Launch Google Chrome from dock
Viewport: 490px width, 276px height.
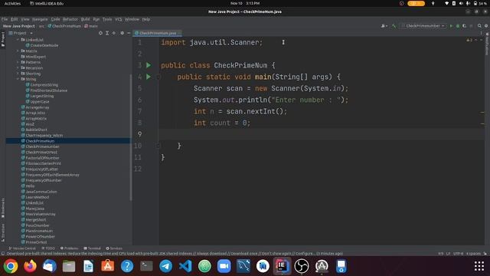(11, 266)
